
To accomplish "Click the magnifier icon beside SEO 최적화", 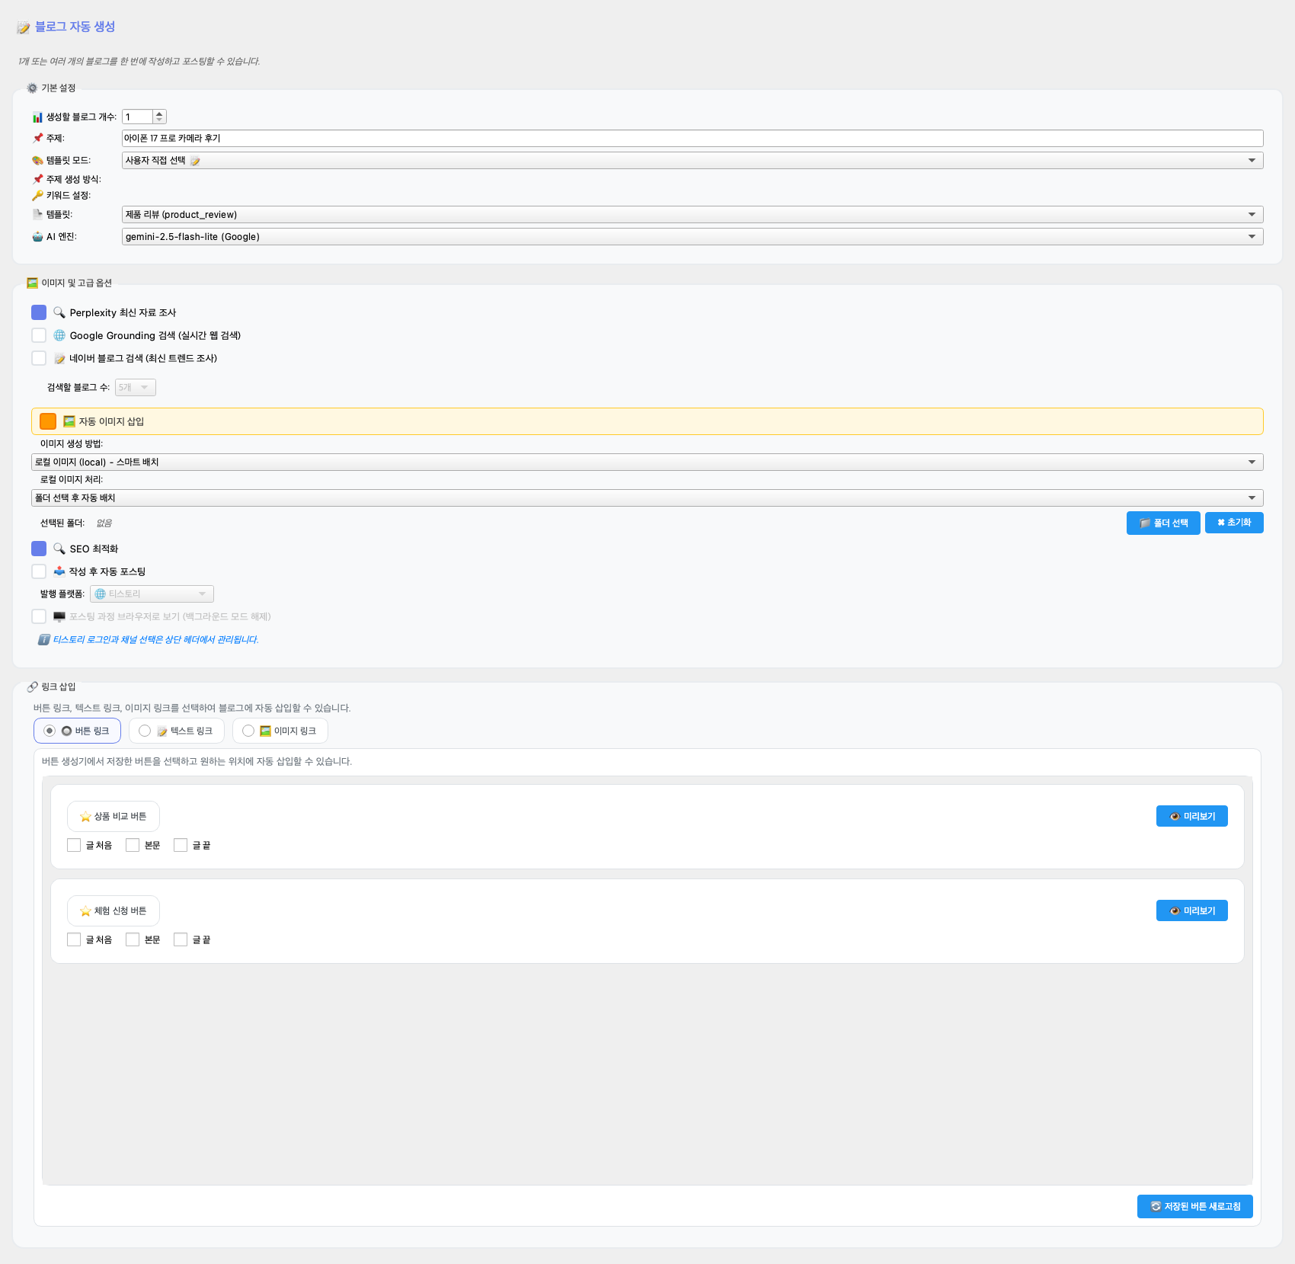I will click(x=59, y=549).
